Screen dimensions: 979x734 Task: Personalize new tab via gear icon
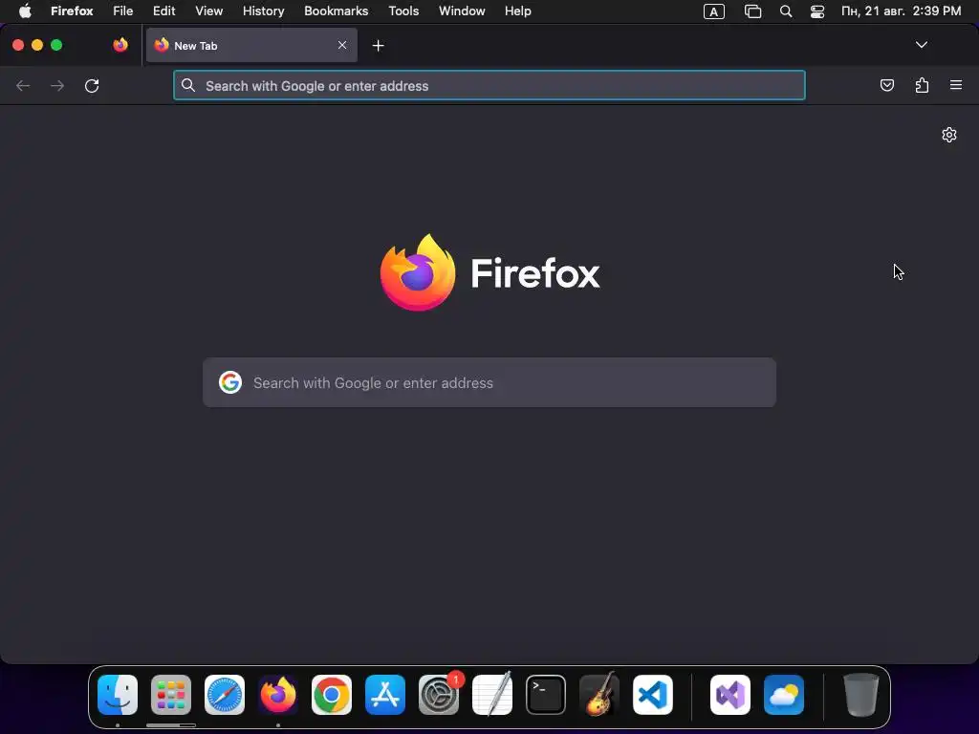click(x=949, y=135)
